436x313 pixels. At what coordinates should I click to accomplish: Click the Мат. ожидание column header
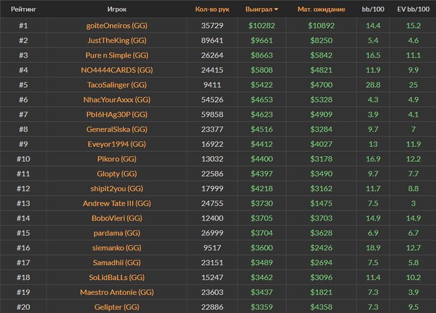325,9
